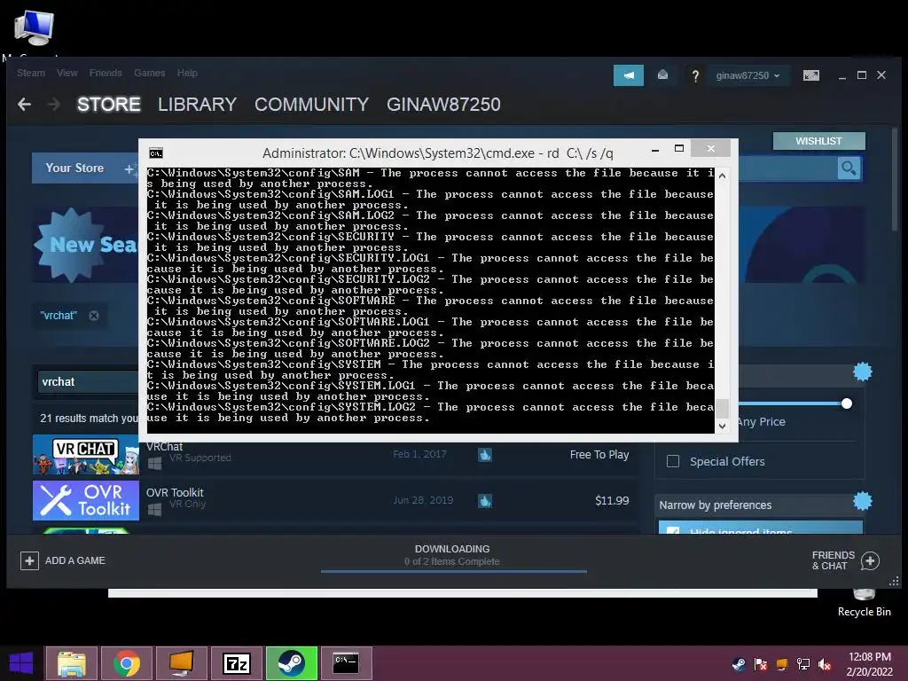This screenshot has height=681, width=908.
Task: Toggle the Hide ignored items checkbox
Action: click(673, 531)
